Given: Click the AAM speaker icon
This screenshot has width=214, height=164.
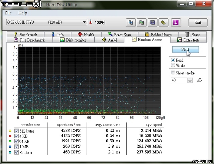Looking at the screenshot, I should click(x=104, y=40).
